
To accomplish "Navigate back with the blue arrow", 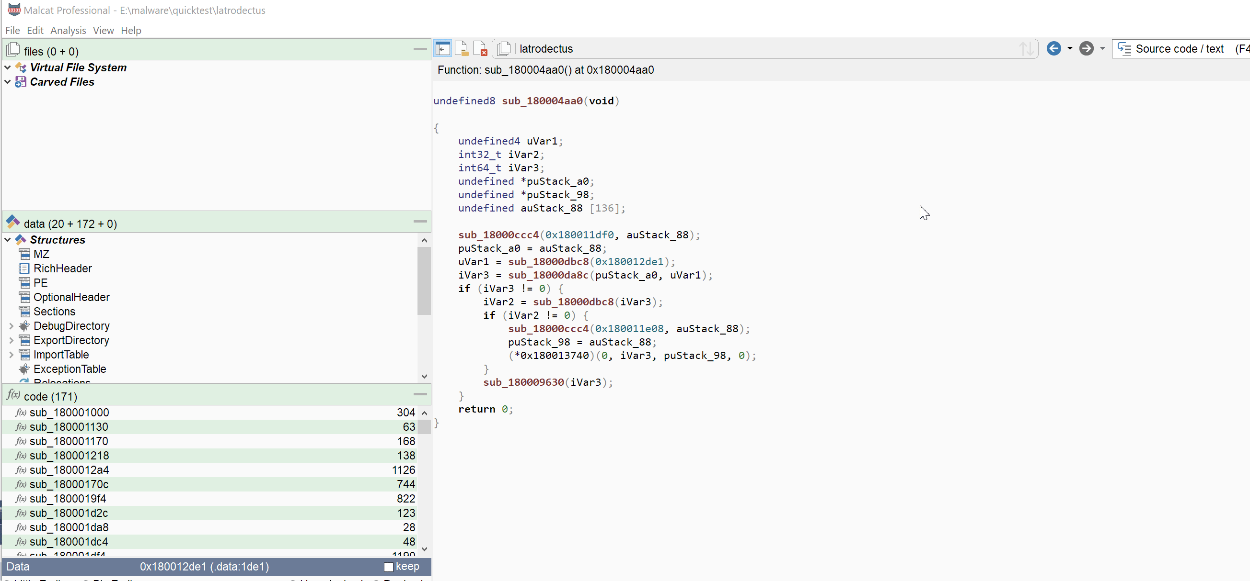I will click(x=1053, y=48).
